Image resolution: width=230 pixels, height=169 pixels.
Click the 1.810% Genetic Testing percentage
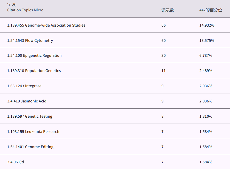point(206,116)
